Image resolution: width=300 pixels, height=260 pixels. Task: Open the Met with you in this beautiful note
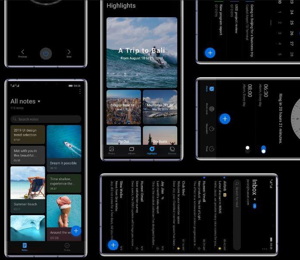point(28,155)
